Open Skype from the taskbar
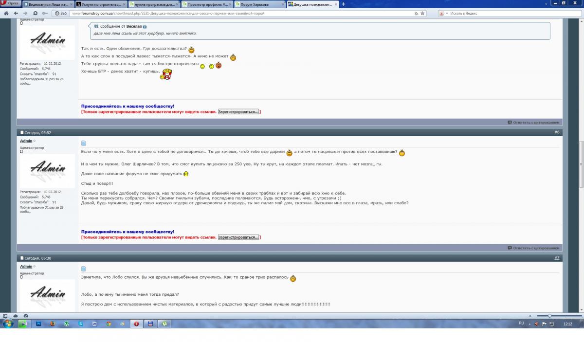 pyautogui.click(x=80, y=324)
